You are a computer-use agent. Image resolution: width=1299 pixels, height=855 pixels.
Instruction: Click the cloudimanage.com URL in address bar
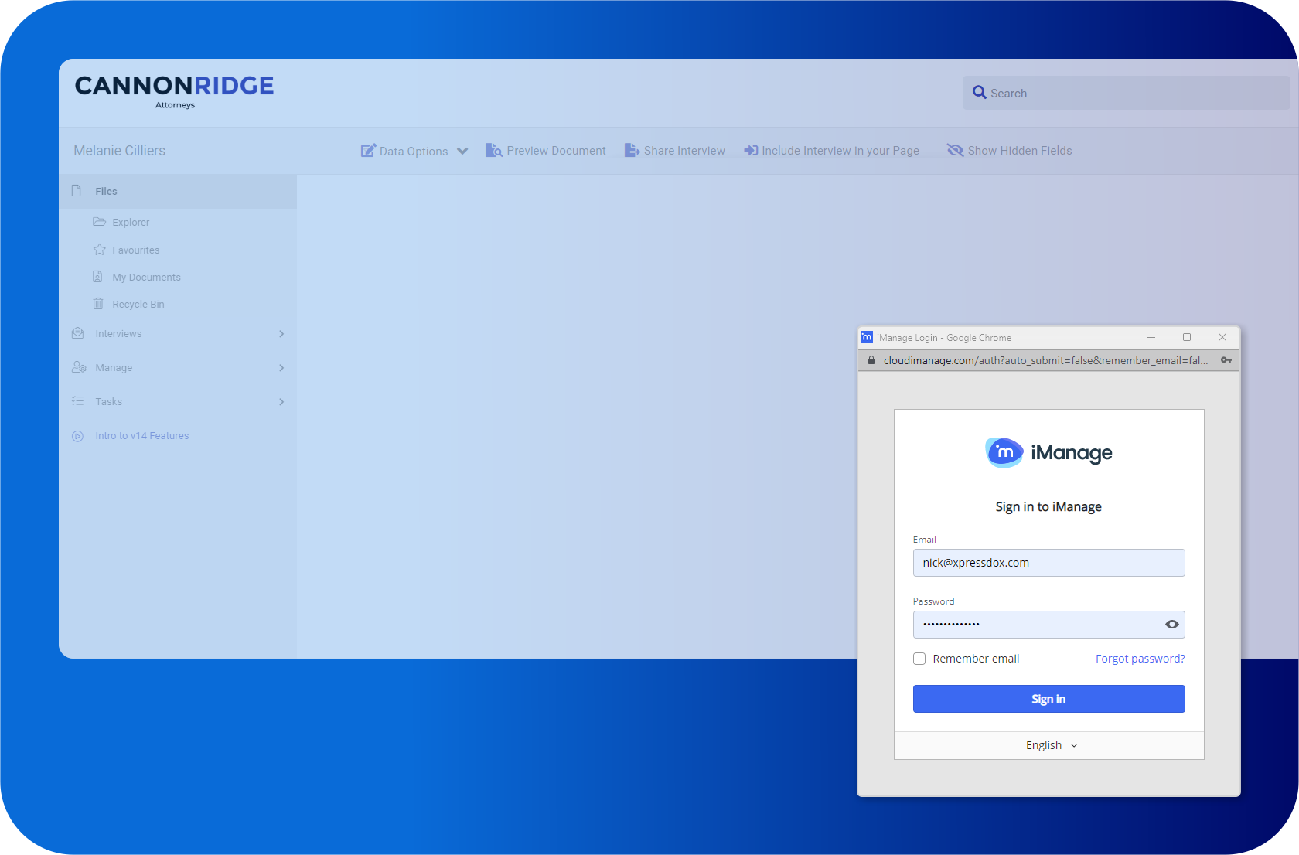click(1045, 360)
